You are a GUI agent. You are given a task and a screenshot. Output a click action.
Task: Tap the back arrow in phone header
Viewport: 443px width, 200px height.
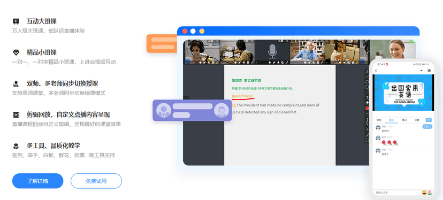click(x=376, y=71)
